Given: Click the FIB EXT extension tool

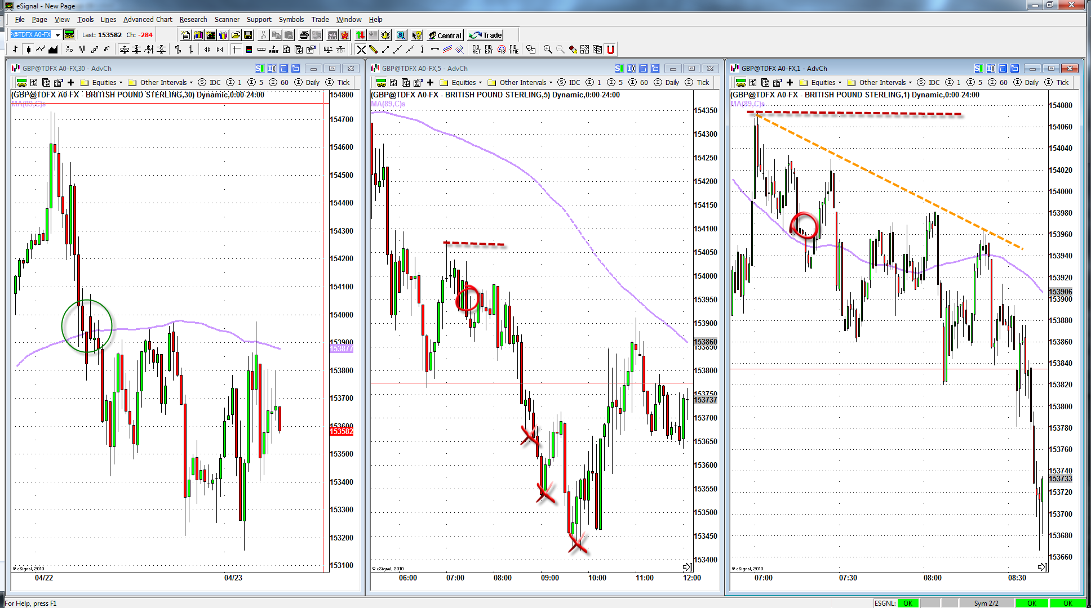Looking at the screenshot, I should [x=489, y=50].
